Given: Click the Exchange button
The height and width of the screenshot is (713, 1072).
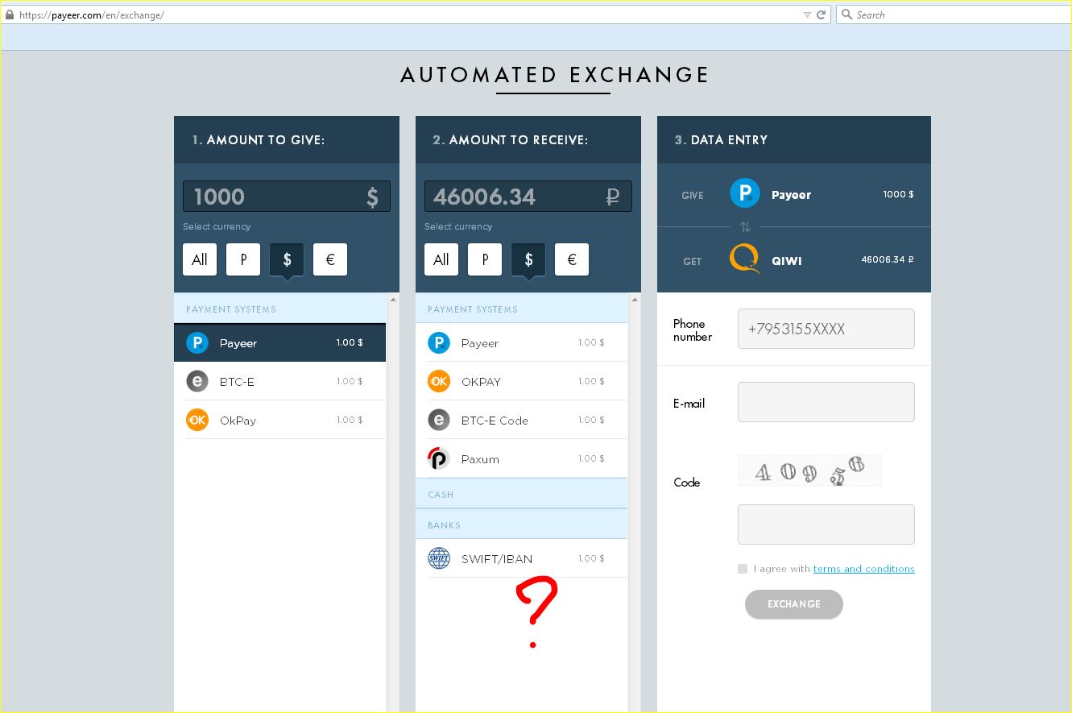Looking at the screenshot, I should tap(794, 604).
